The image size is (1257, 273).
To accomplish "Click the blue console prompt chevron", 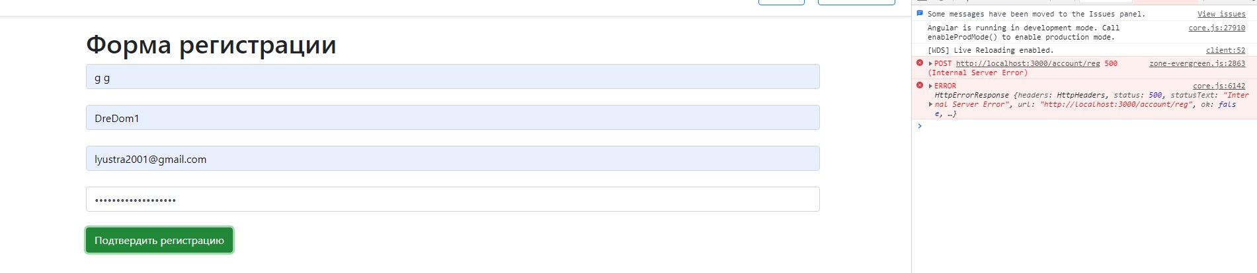I will (919, 125).
